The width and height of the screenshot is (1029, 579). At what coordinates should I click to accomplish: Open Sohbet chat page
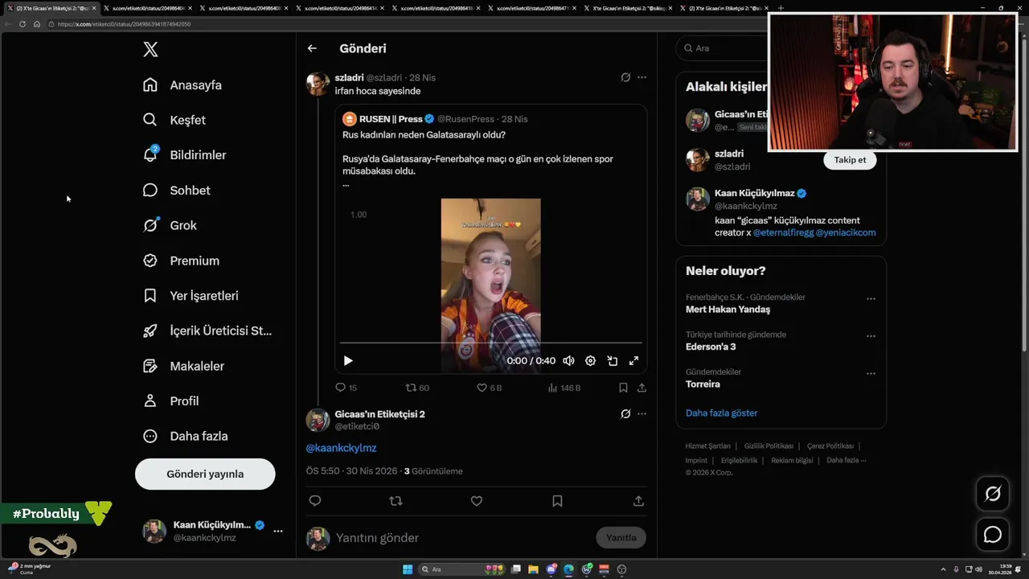(x=176, y=191)
